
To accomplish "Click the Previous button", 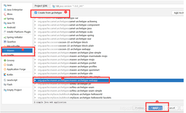I will pos(140,108).
